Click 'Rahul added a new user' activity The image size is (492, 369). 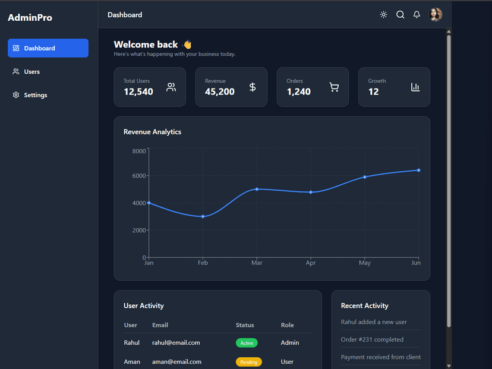point(374,322)
